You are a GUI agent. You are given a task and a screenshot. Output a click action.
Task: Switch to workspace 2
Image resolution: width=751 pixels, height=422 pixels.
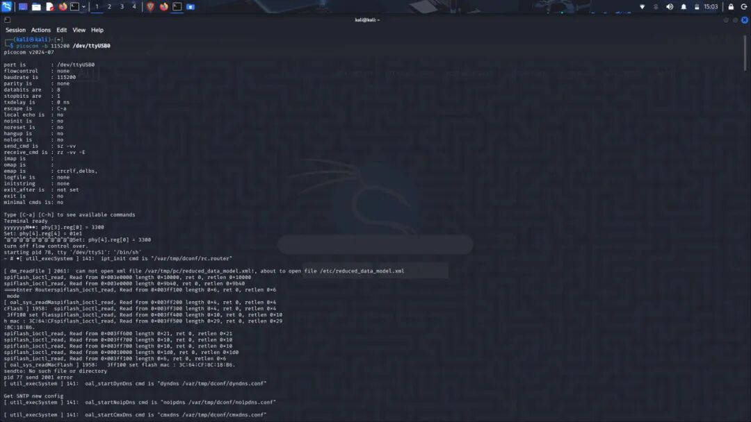pyautogui.click(x=109, y=7)
